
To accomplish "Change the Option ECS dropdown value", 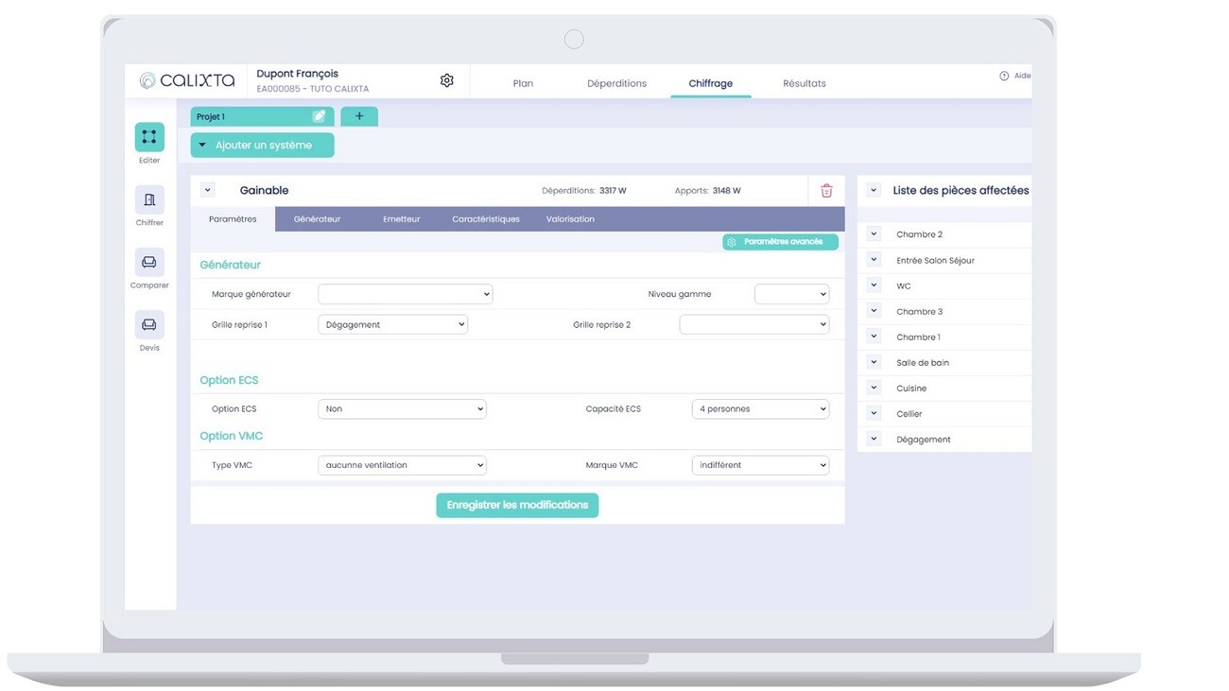I will coord(401,408).
